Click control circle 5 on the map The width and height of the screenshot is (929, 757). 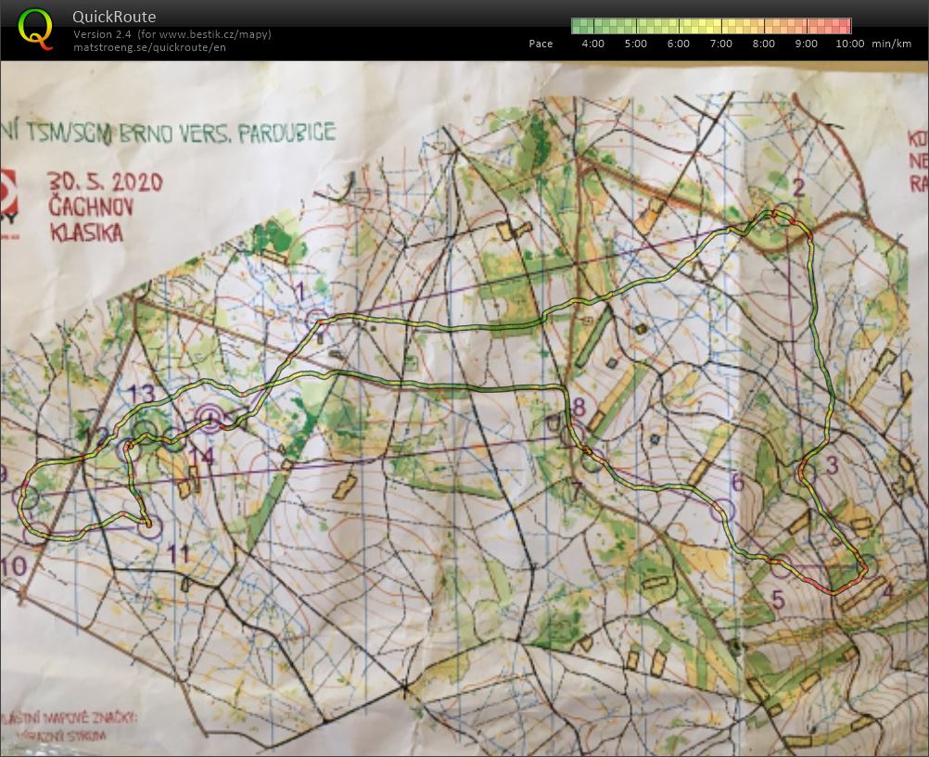tap(780, 568)
